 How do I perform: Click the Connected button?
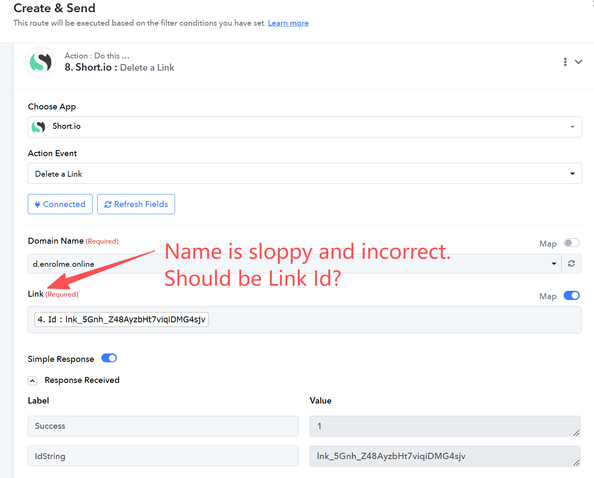60,204
